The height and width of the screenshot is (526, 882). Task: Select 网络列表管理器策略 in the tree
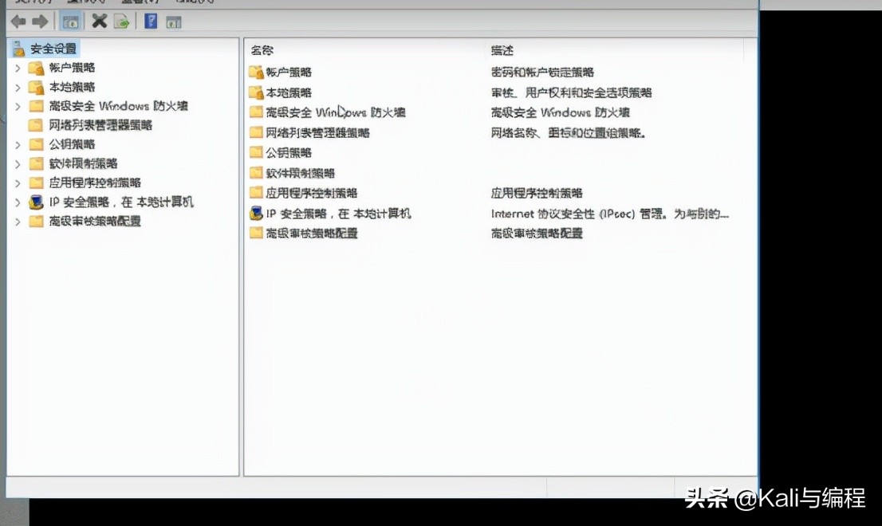pyautogui.click(x=100, y=125)
